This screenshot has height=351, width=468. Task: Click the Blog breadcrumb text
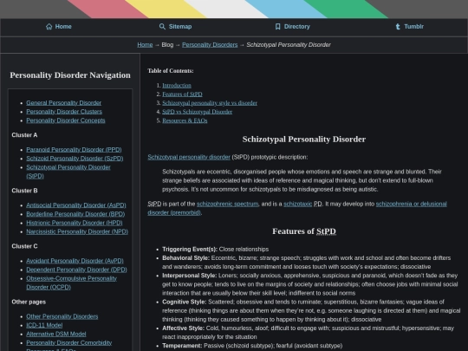167,45
